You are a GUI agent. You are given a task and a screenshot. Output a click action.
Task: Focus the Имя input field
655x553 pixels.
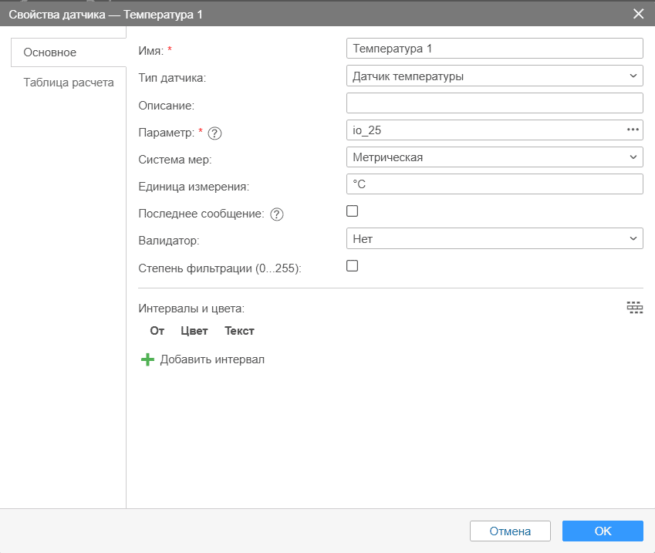click(495, 49)
